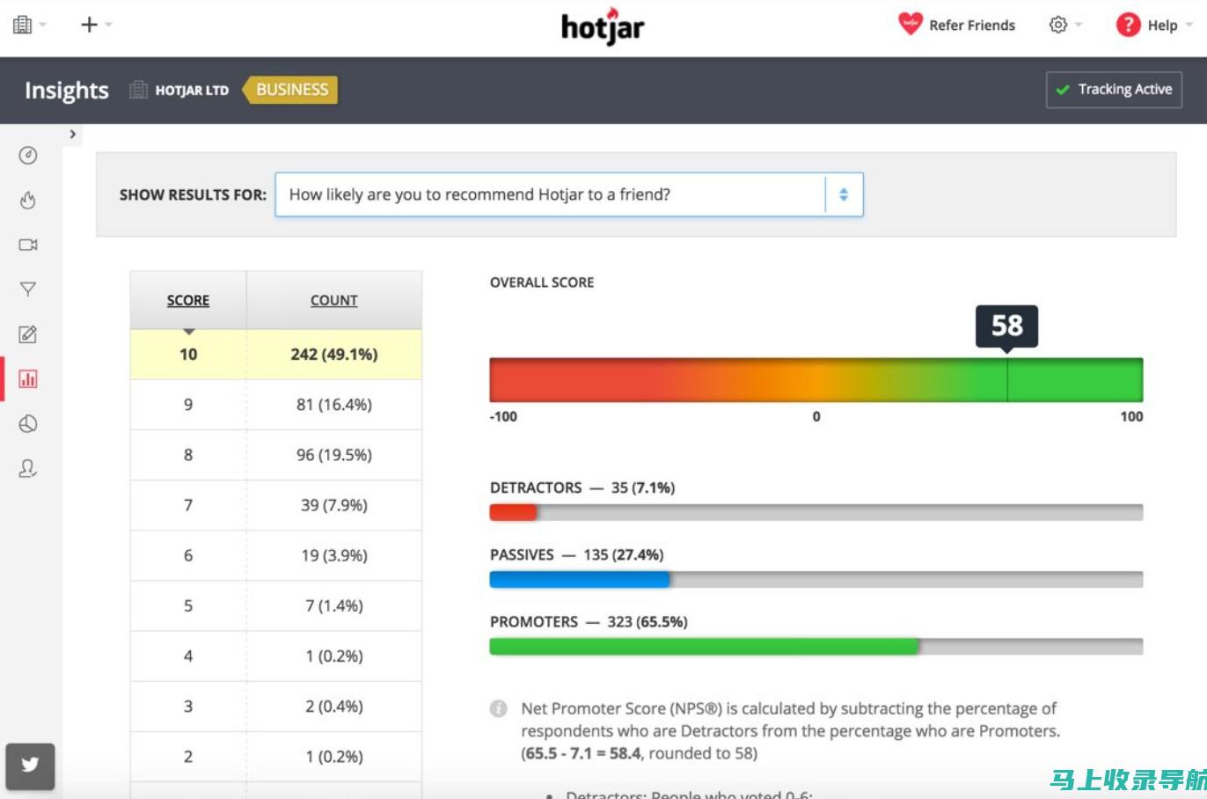Click the Hotjar logo

click(603, 26)
